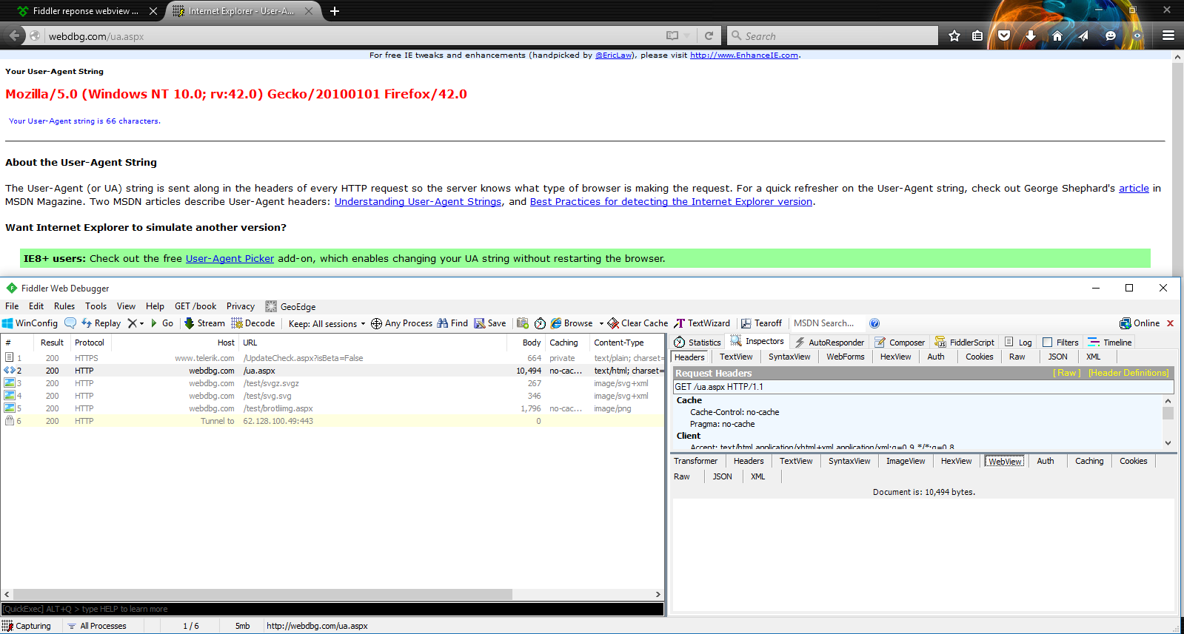Image resolution: width=1184 pixels, height=634 pixels.
Task: Focus the Firefox Search box
Action: [x=833, y=36]
